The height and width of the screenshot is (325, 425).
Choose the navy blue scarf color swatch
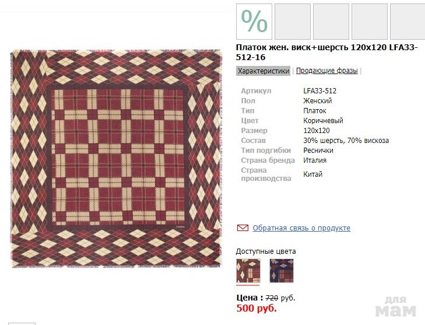(x=282, y=271)
